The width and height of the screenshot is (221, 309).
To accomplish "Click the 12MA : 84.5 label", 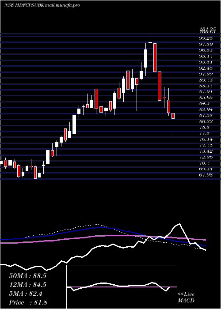I will pos(27,285).
